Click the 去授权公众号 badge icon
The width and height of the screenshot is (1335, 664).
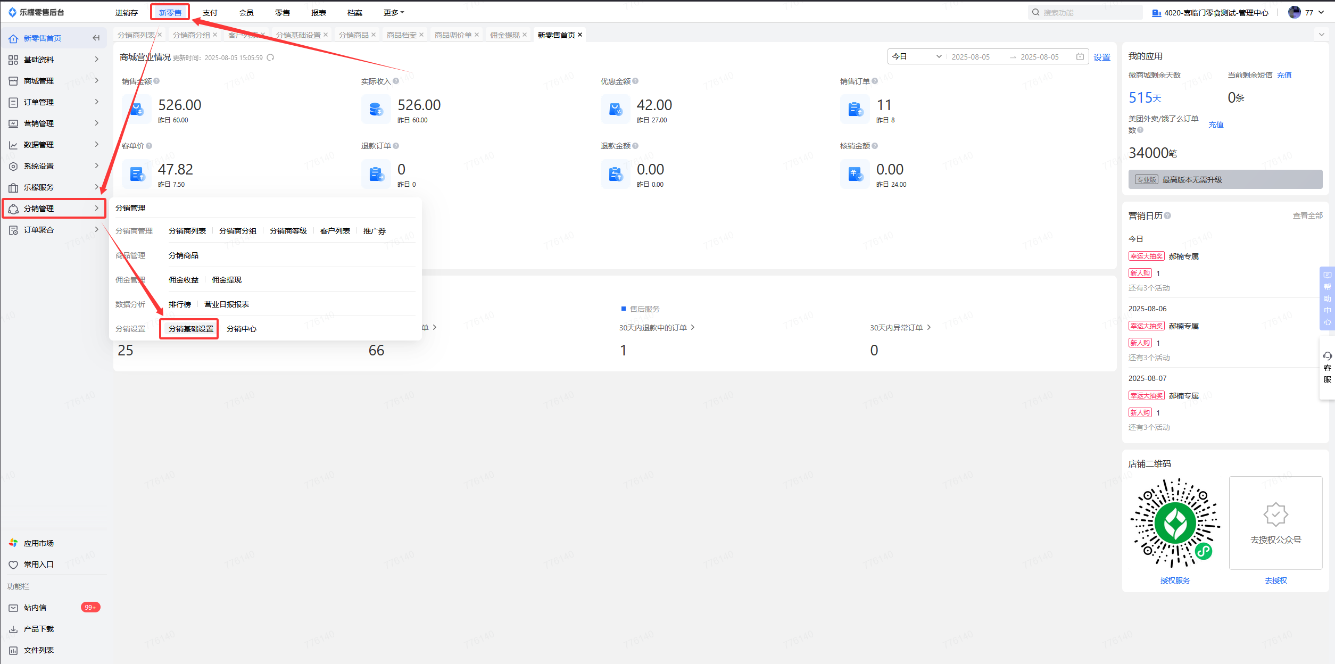(x=1275, y=514)
